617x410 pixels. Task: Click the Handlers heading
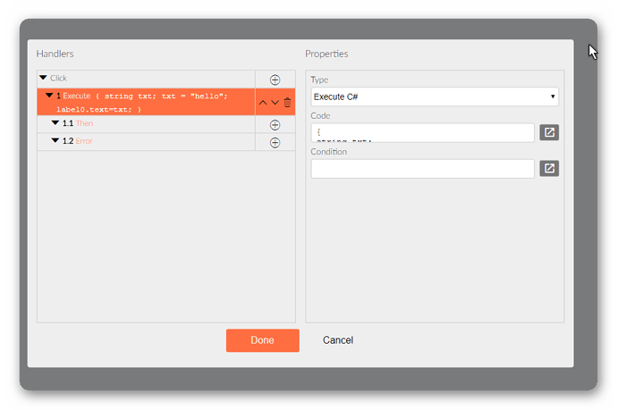[55, 54]
